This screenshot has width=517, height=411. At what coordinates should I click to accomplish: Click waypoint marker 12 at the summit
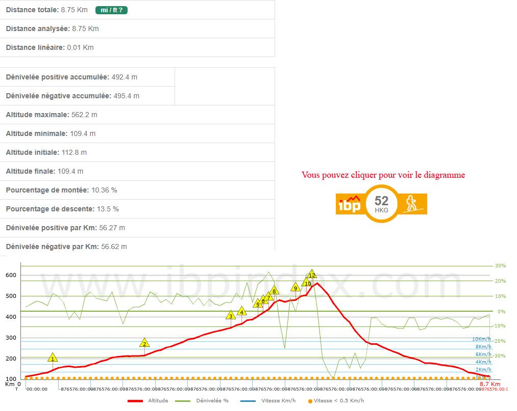312,275
